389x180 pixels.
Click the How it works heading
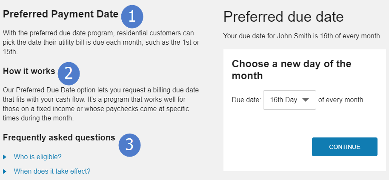pos(29,71)
